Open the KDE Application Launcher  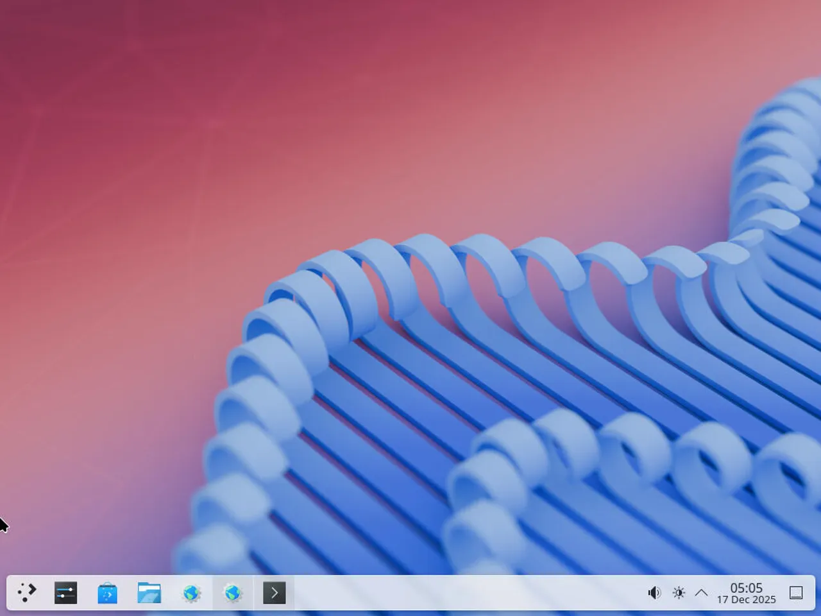26,592
